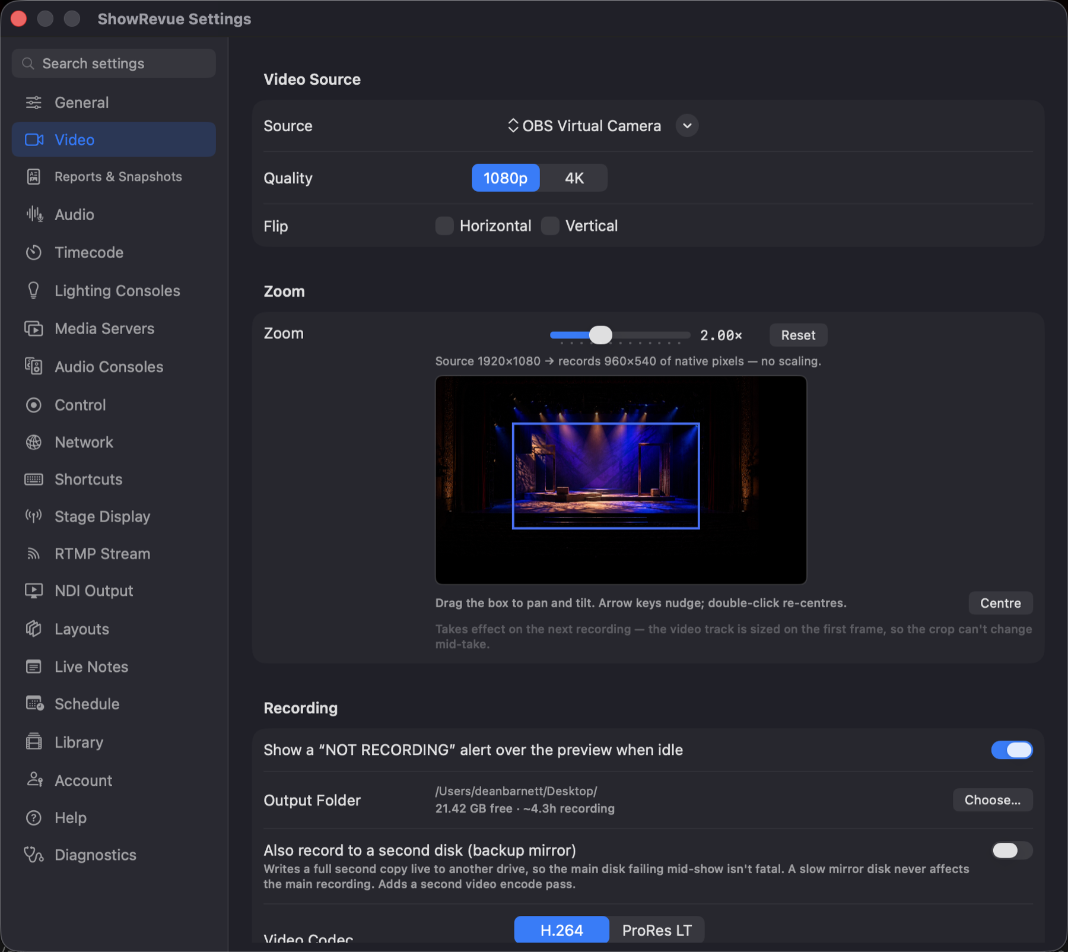The image size is (1068, 952).
Task: Open the Timecode settings section
Action: pyautogui.click(x=113, y=252)
